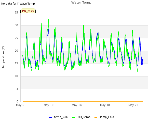Toggle the temp_CTD legend entry
The height and width of the screenshot is (122, 163).
59,117
